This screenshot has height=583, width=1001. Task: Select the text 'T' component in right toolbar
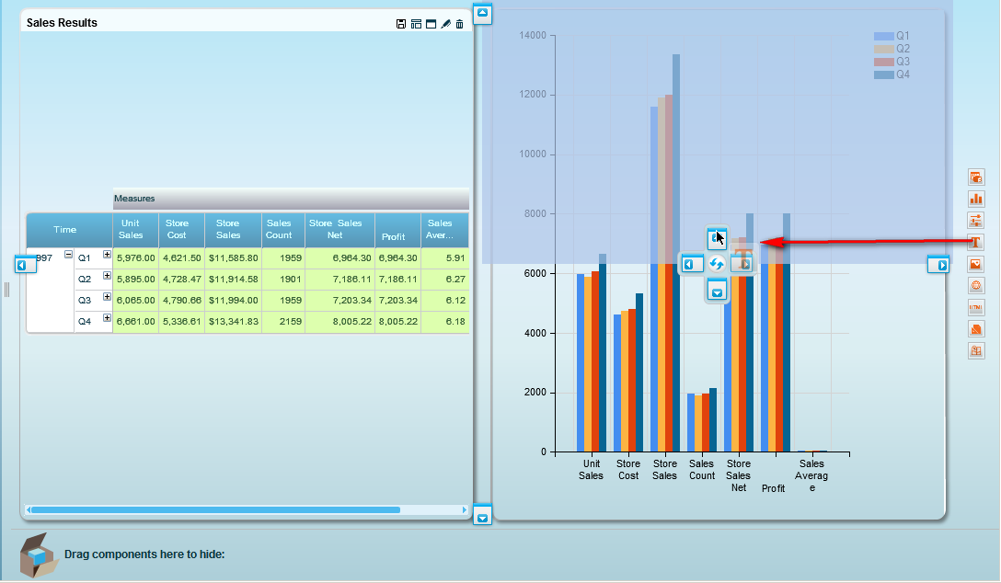976,242
